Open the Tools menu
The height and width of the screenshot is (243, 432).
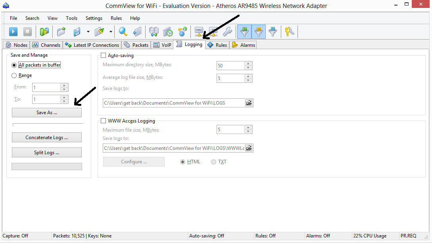[x=72, y=18]
